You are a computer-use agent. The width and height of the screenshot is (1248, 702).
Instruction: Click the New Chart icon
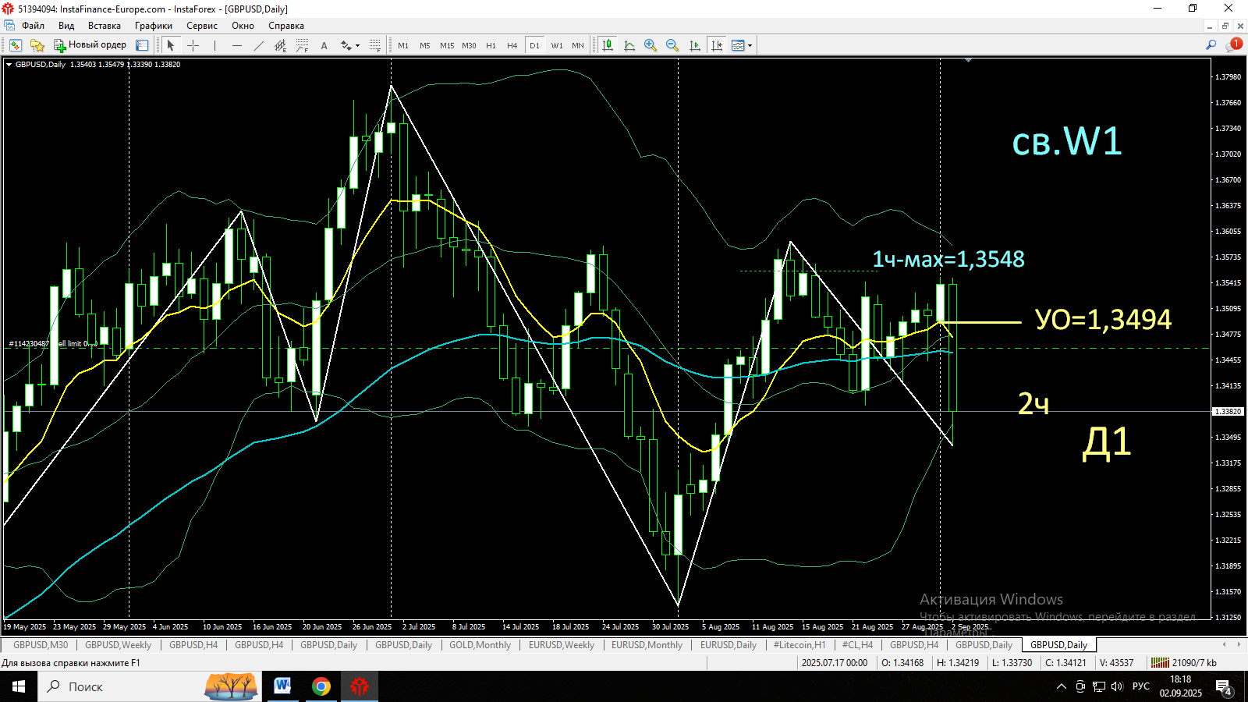15,45
